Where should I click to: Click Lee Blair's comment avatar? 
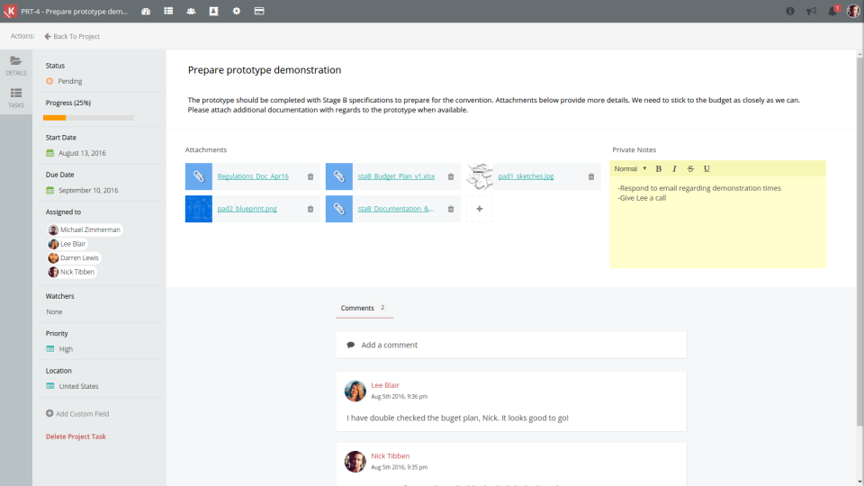point(355,391)
